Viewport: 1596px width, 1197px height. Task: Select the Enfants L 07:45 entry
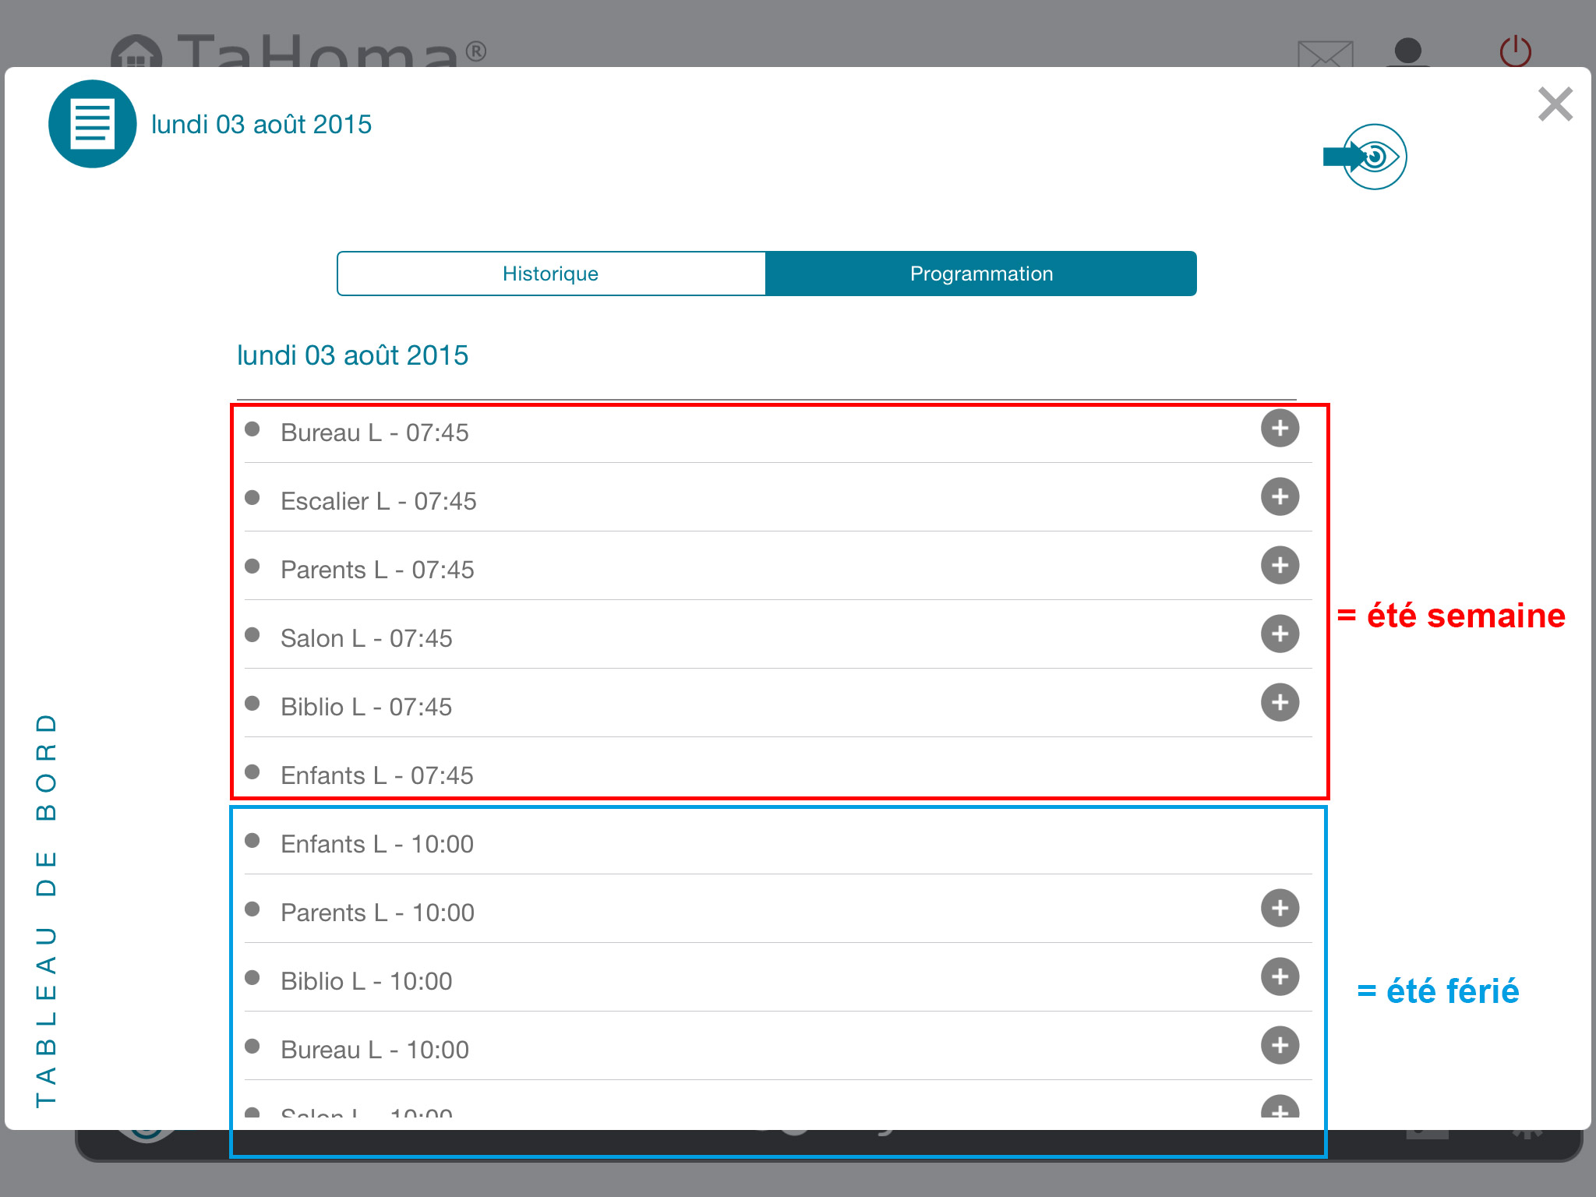click(x=377, y=775)
